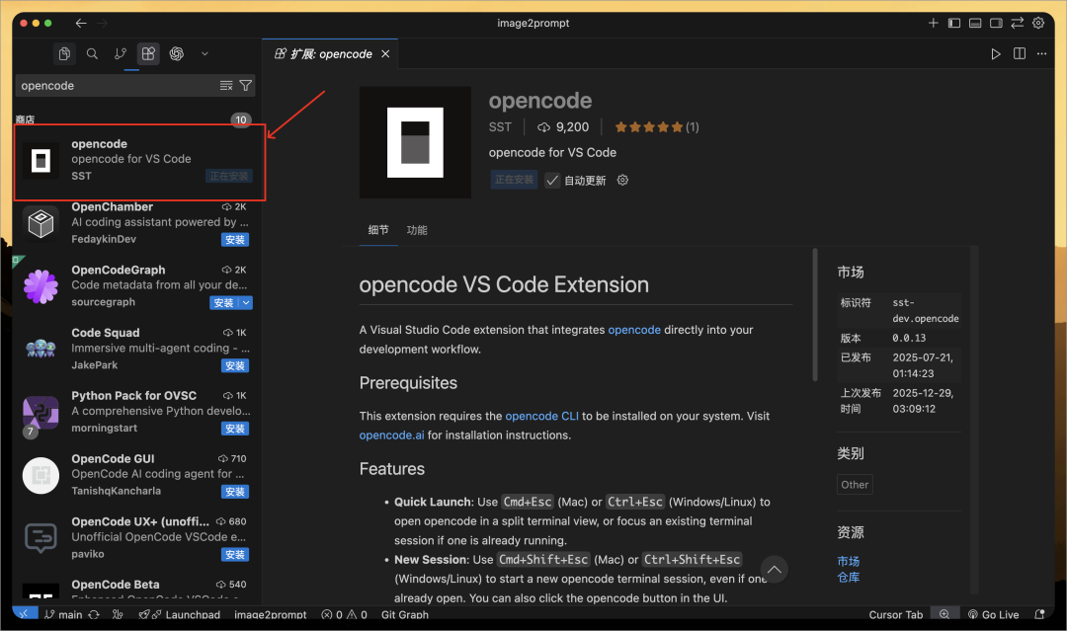Click the SST publisher name in details
Screen dimensions: 1067x631
[x=500, y=127]
